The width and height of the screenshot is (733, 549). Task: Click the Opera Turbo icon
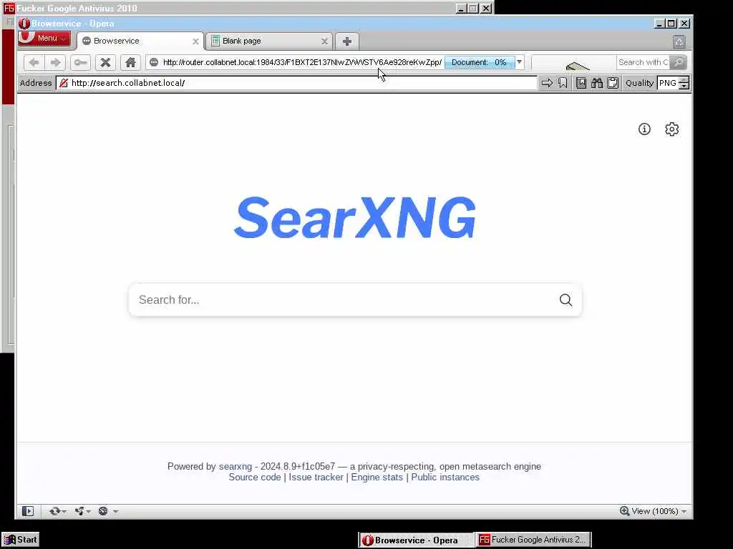[x=103, y=511]
